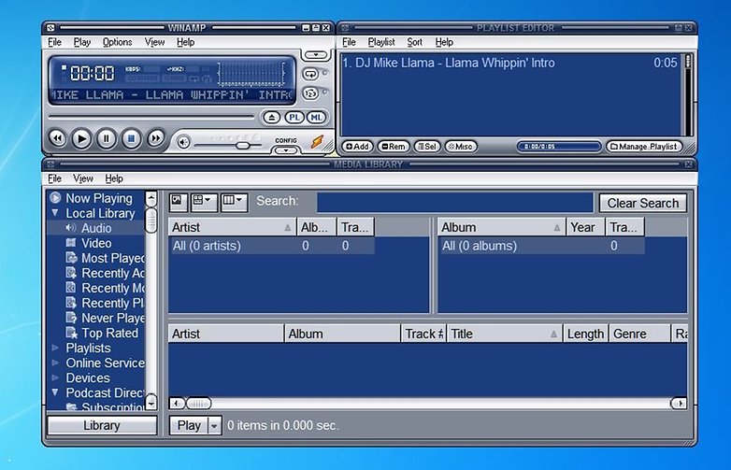Image resolution: width=731 pixels, height=470 pixels.
Task: Sort by Artist column in artist pane
Action: coord(232,227)
